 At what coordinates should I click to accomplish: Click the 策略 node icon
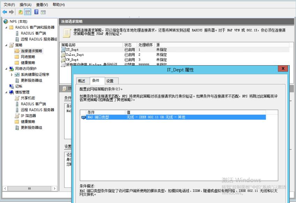tap(11, 45)
